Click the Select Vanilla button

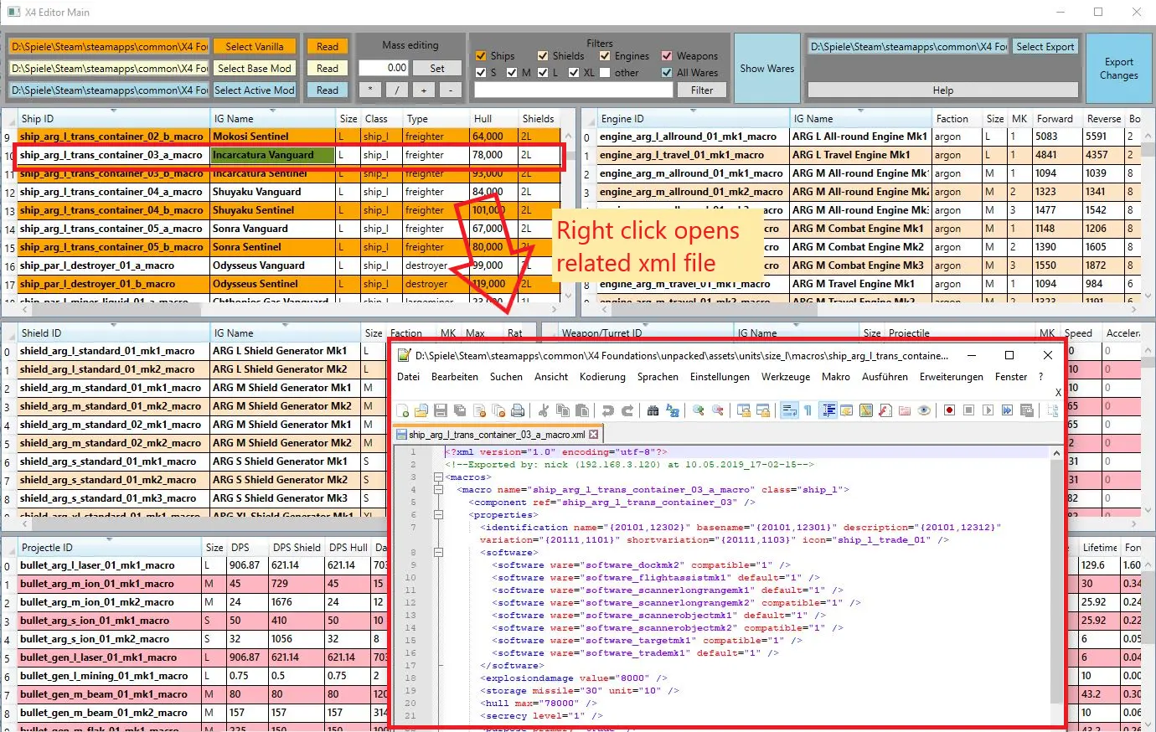pyautogui.click(x=255, y=47)
